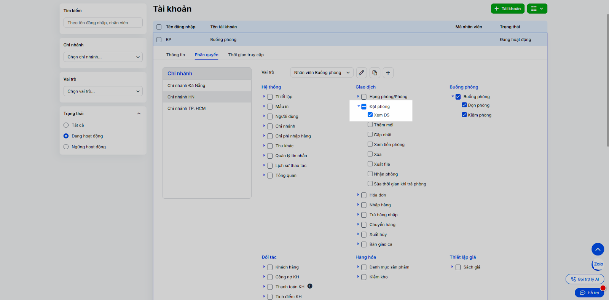Select the Ngừng hoạt động radio option

[x=66, y=147]
